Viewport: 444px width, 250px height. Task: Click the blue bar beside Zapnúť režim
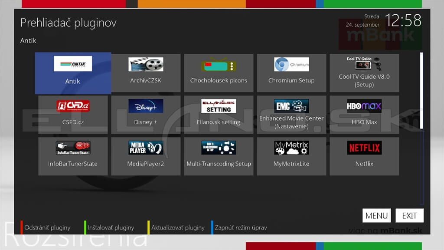(212, 227)
